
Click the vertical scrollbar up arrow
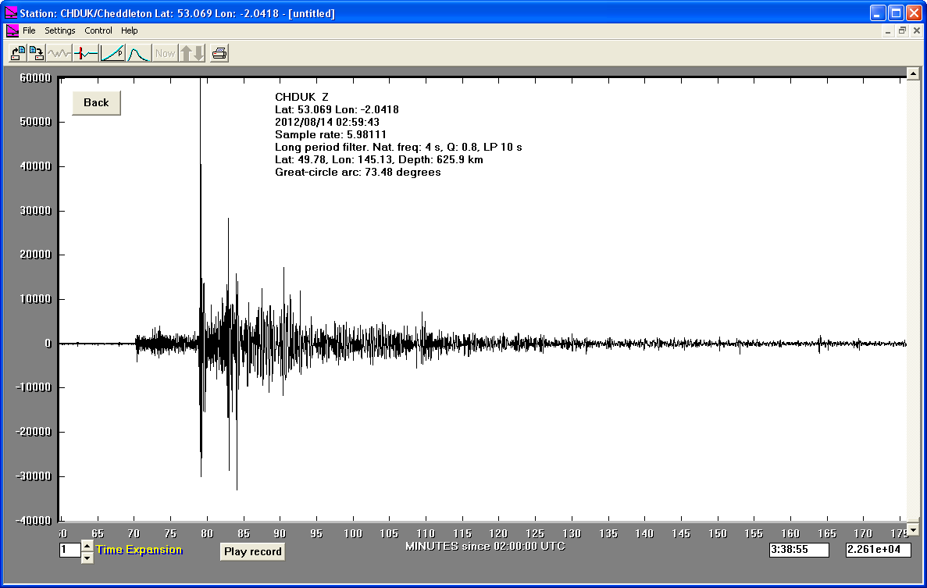(913, 74)
